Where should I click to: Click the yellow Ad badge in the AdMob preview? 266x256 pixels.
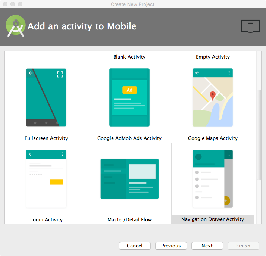(x=129, y=90)
